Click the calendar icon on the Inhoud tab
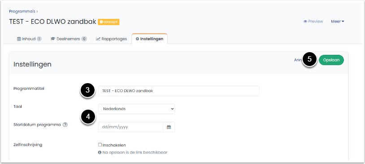Screen dimensions: 365x164 (19, 39)
